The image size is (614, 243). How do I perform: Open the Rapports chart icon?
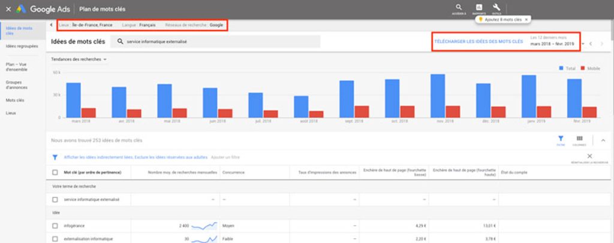479,7
